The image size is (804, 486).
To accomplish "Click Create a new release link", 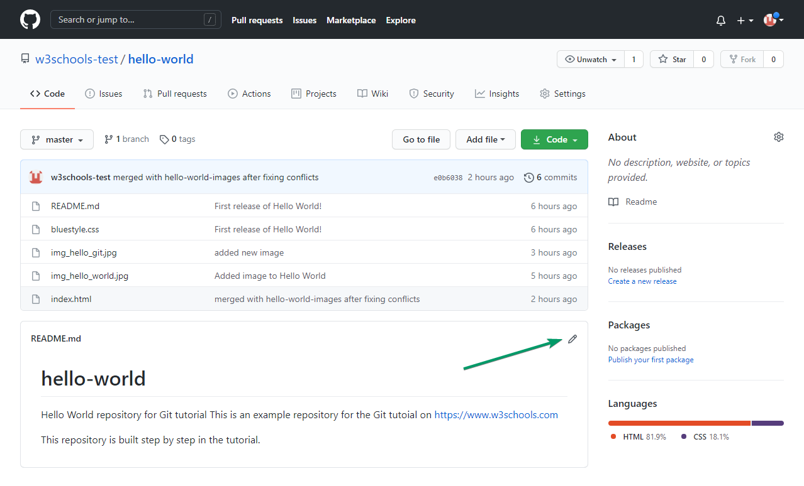I will [x=642, y=281].
